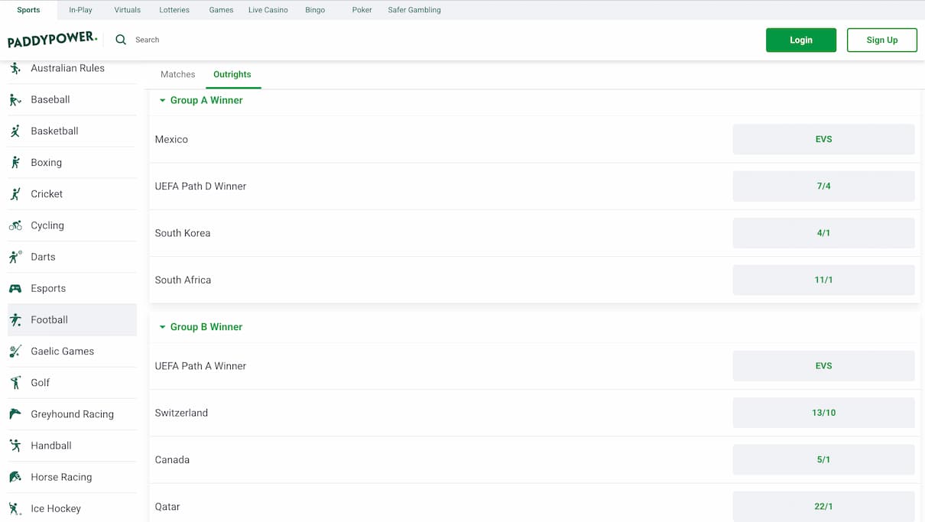This screenshot has height=522, width=925.
Task: Go to Basketball sport link
Action: [x=72, y=131]
